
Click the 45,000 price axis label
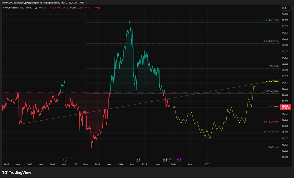click(x=285, y=89)
